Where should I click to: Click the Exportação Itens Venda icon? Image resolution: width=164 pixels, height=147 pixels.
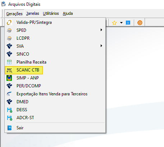(x=9, y=94)
